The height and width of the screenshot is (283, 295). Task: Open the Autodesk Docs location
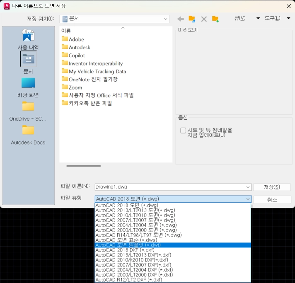pyautogui.click(x=28, y=135)
